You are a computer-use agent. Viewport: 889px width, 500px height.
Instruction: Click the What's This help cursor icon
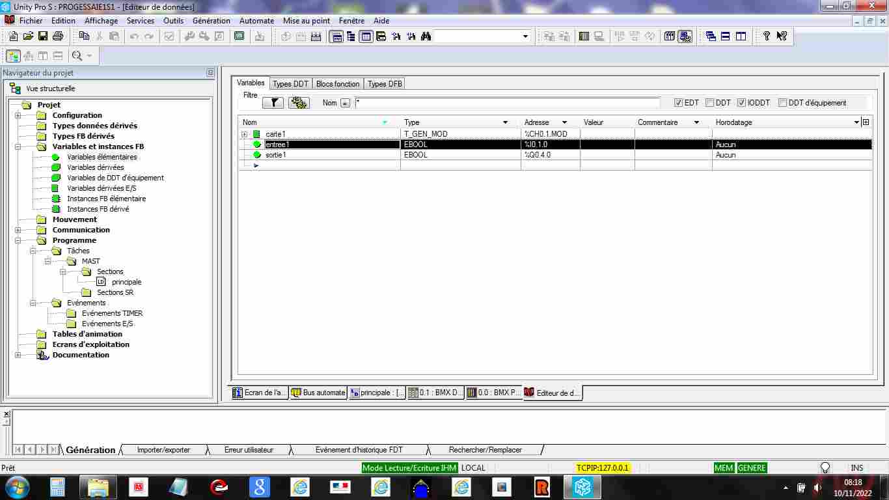782,36
